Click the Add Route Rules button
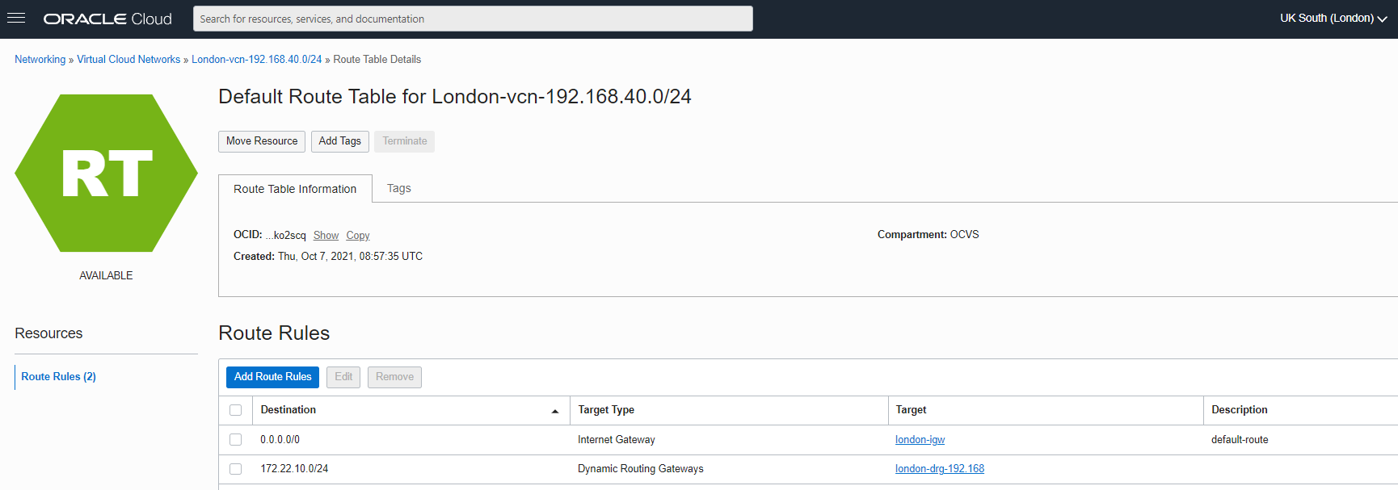The height and width of the screenshot is (490, 1398). [273, 377]
